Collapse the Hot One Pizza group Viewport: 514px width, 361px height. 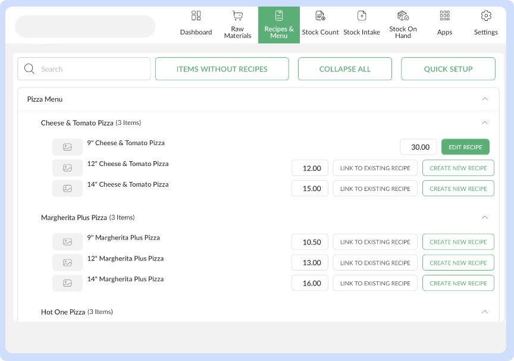[485, 312]
